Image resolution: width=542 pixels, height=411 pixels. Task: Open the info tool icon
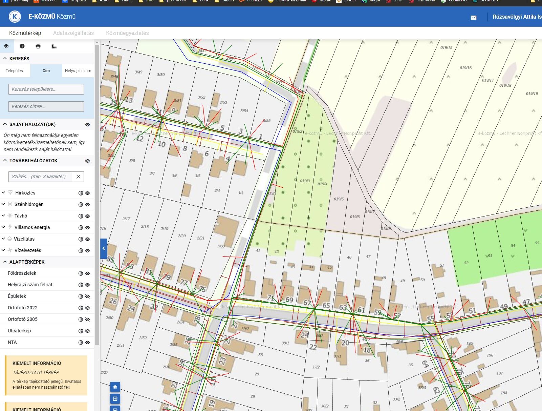pos(22,46)
